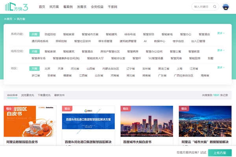Click the 上传方案 button

coord(219,152)
